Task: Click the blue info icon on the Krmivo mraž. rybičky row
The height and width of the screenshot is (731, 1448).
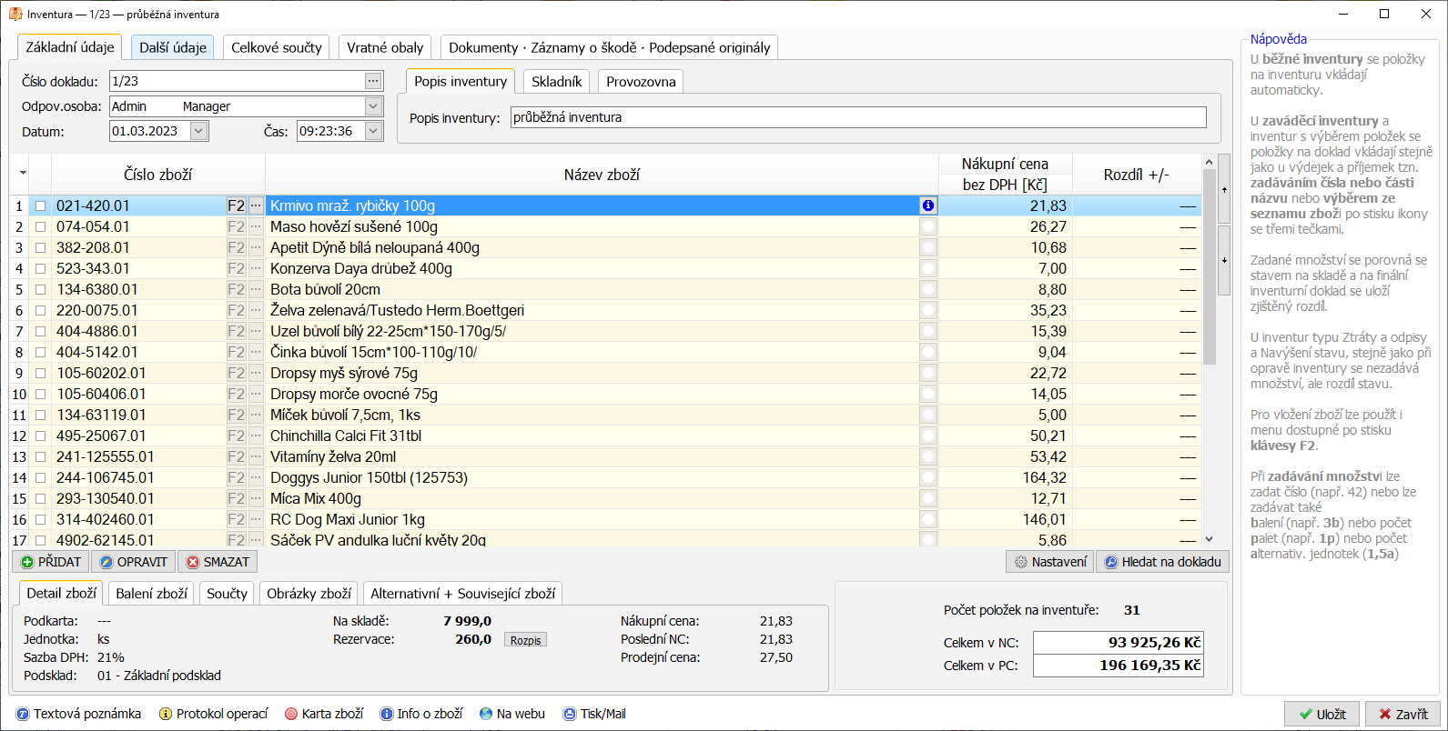Action: click(927, 205)
